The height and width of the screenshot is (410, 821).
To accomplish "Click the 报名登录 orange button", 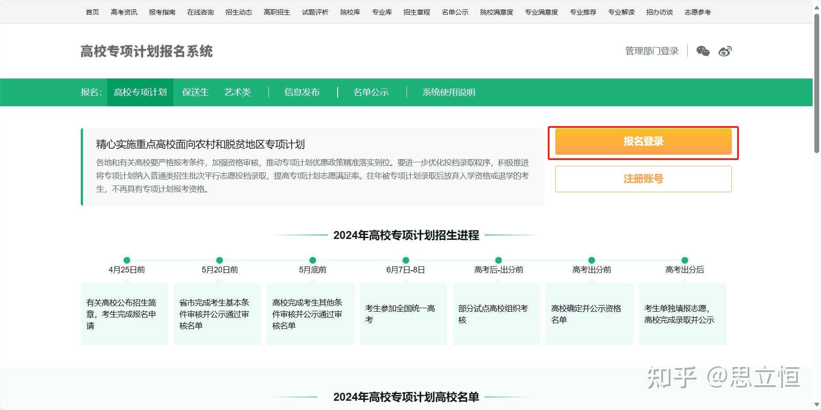I will click(643, 142).
